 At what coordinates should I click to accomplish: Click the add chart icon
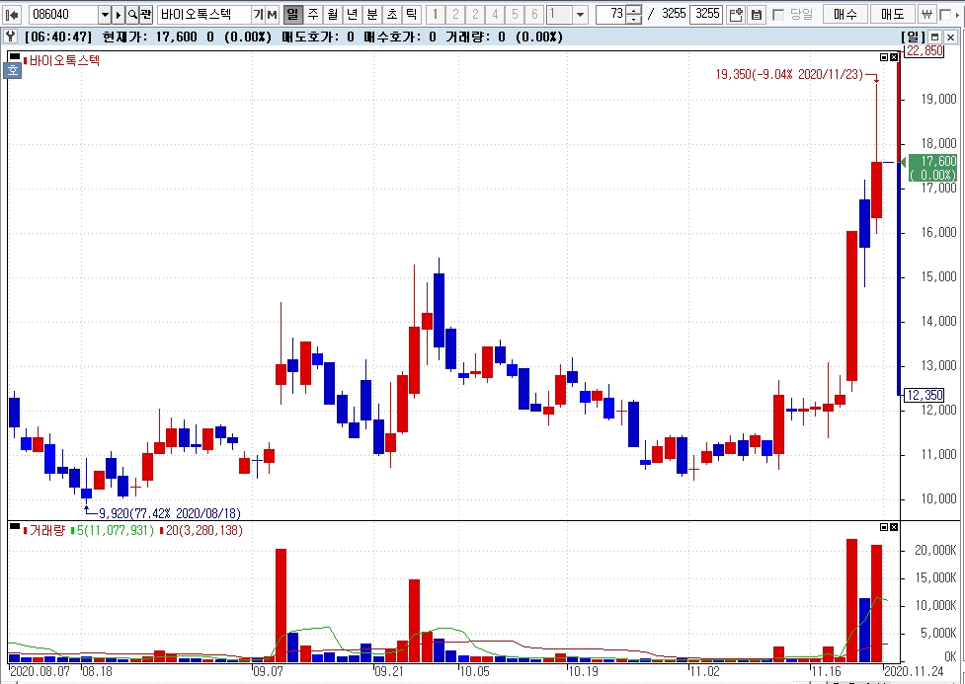click(737, 15)
